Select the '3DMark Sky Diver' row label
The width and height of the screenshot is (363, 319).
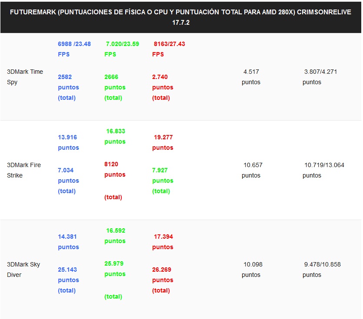point(23,270)
